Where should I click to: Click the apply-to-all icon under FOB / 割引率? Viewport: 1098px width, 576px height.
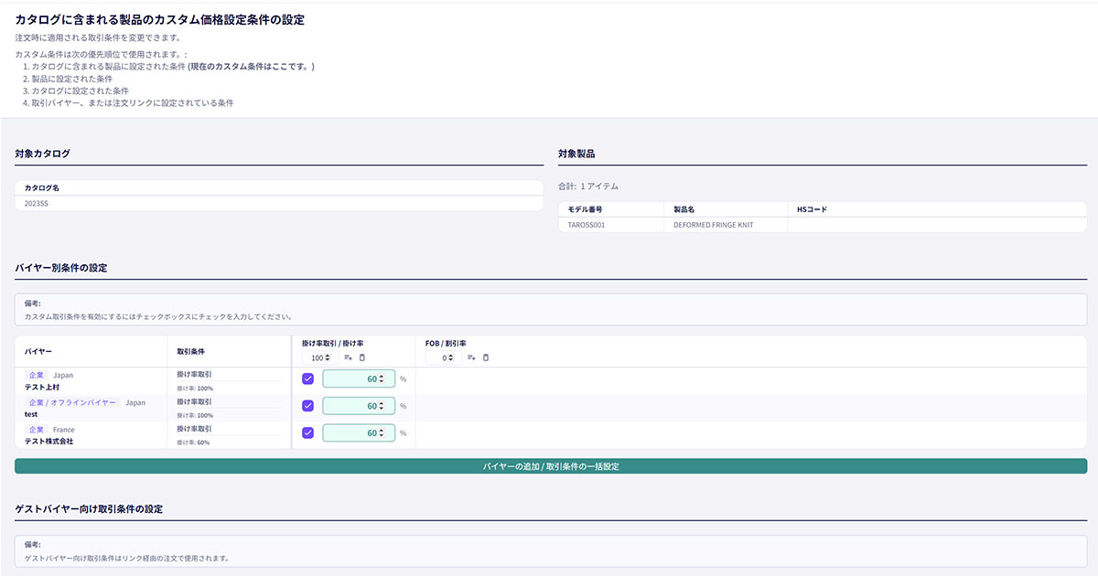(x=471, y=357)
